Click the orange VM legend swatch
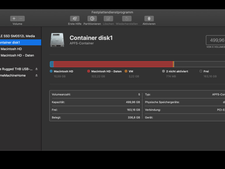The height and width of the screenshot is (169, 225). pyautogui.click(x=126, y=71)
